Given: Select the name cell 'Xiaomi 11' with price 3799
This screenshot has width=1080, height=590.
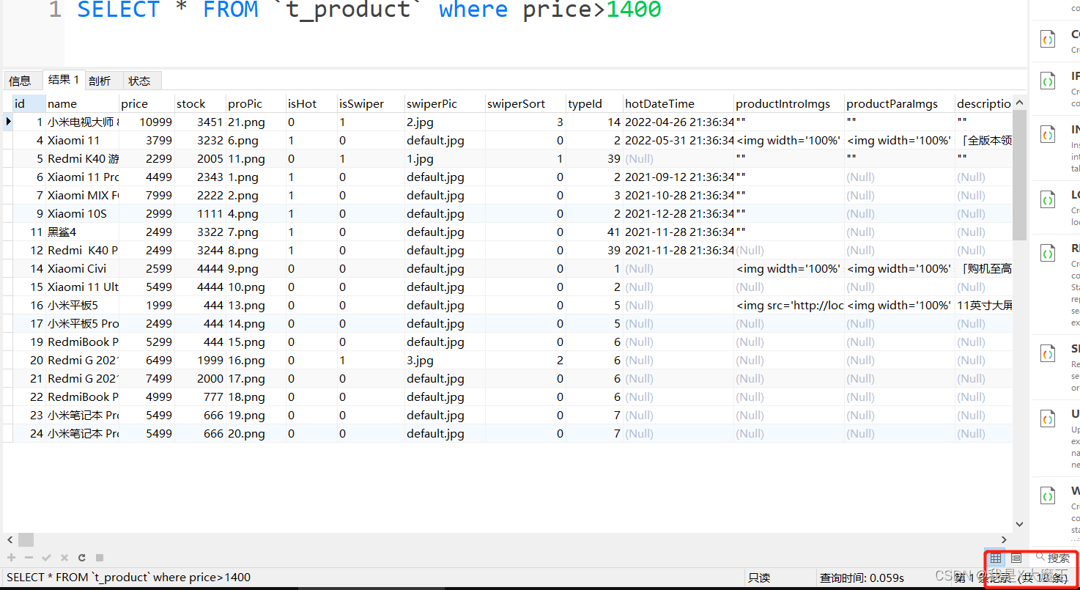Looking at the screenshot, I should pyautogui.click(x=82, y=140).
